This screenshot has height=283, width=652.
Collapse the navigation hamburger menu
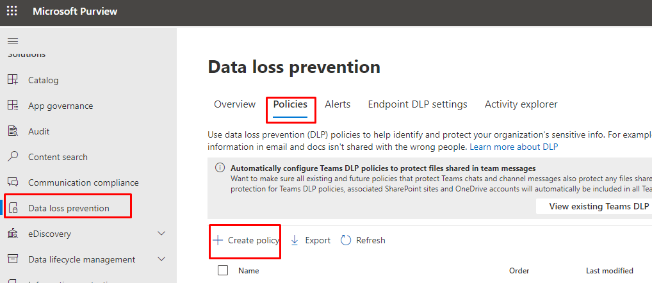click(12, 40)
